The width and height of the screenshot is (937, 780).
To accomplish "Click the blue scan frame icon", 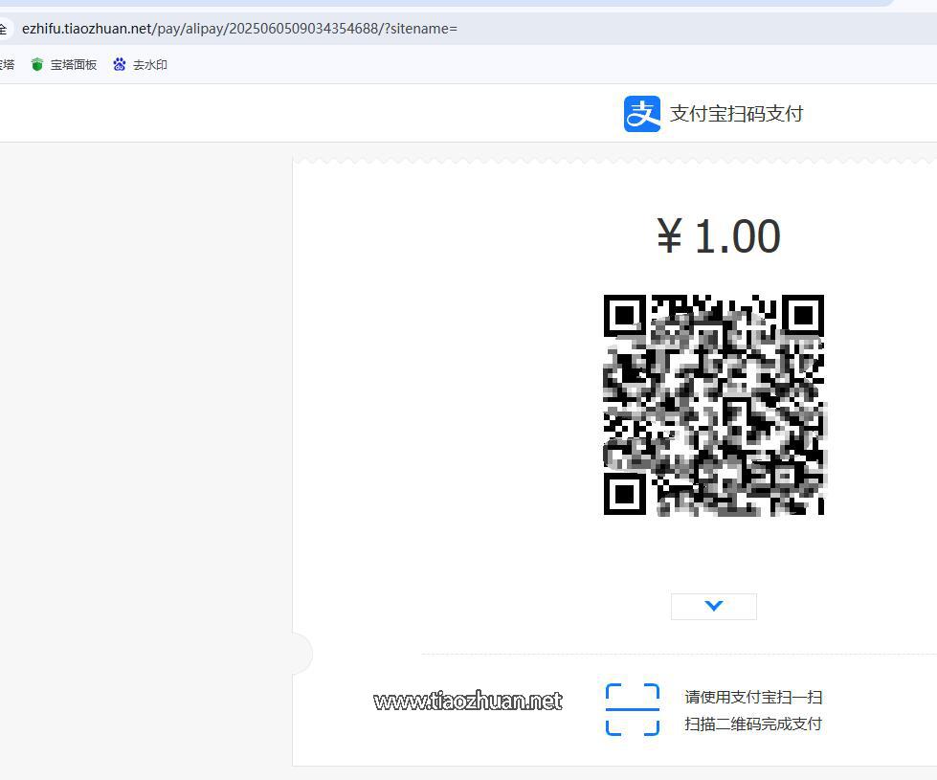I will (x=633, y=709).
